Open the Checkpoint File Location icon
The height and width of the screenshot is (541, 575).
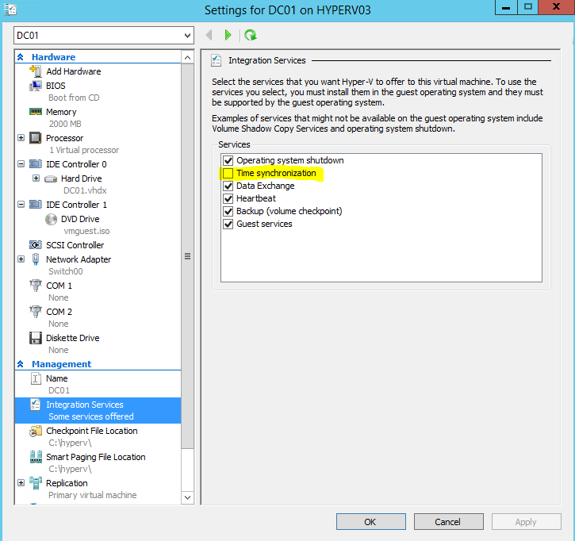pyautogui.click(x=36, y=431)
